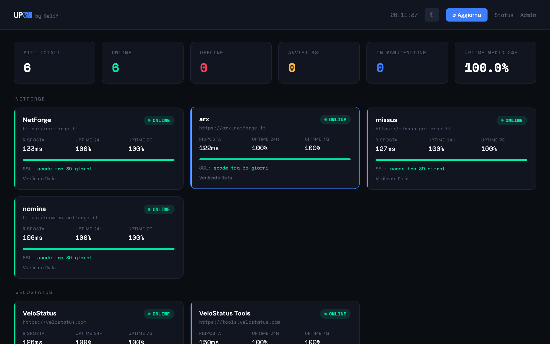Select the Online stat card
This screenshot has width=550, height=344.
pyautogui.click(x=143, y=63)
